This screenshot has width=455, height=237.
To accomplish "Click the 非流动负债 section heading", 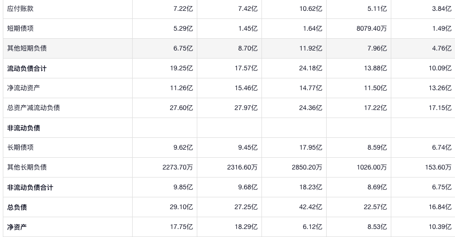I will click(24, 128).
